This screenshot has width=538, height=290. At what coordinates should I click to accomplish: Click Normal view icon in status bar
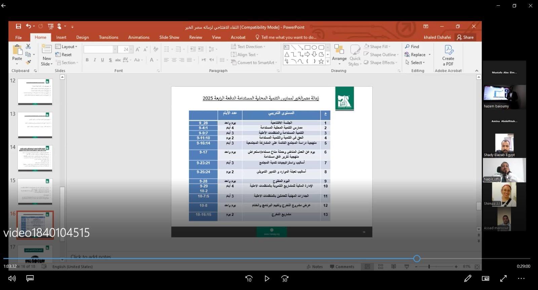coord(368,267)
